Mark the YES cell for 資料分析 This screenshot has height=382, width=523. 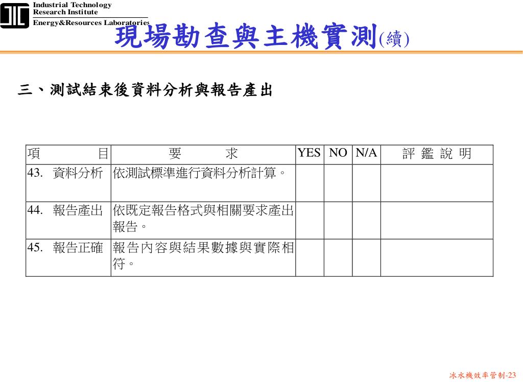click(310, 183)
